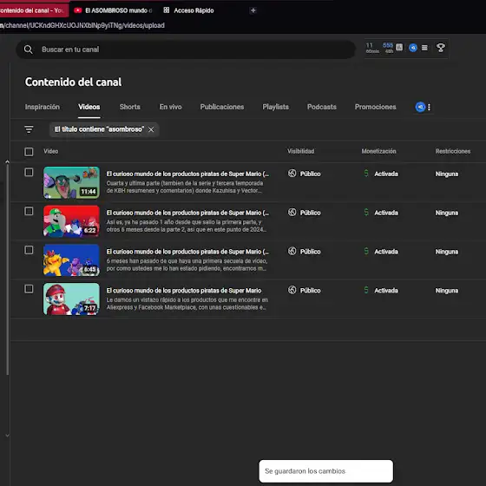
Task: Remove the 'asombroso' title filter chip
Action: (x=151, y=129)
